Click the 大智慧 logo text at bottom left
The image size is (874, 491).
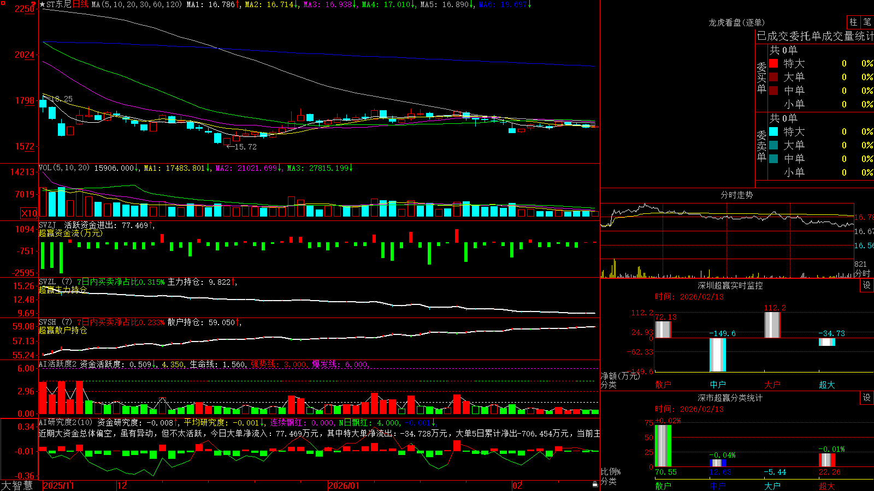pyautogui.click(x=17, y=486)
